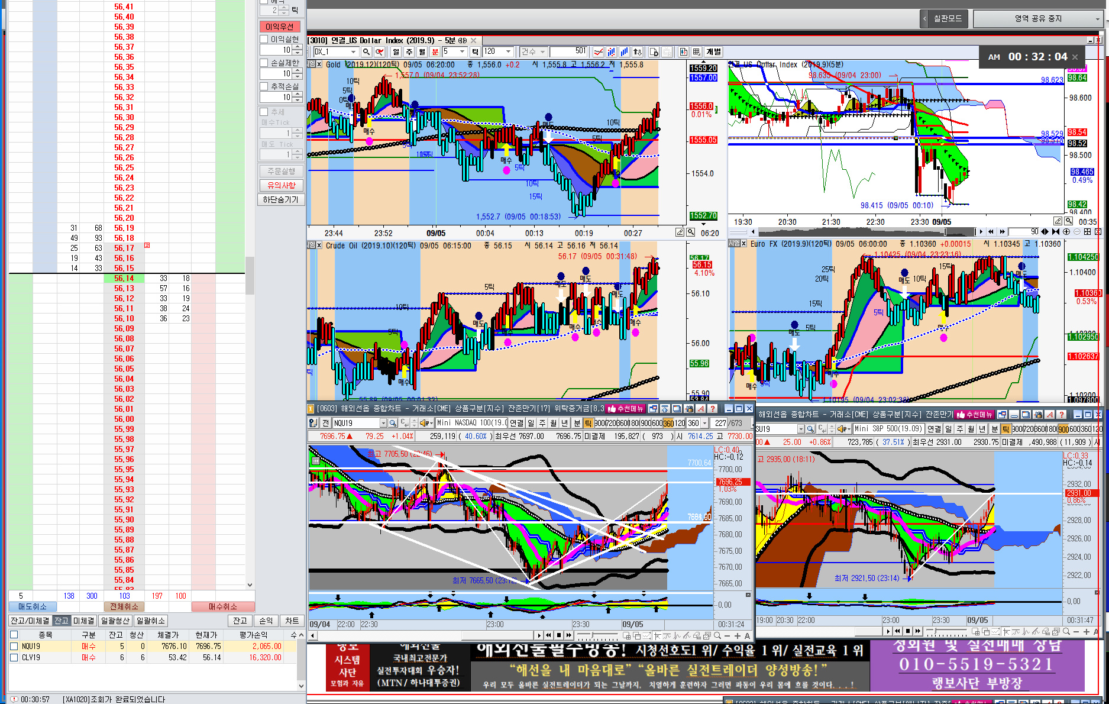Click the symbol search magnifier next to DX_1
This screenshot has height=704, width=1109.
pos(366,52)
